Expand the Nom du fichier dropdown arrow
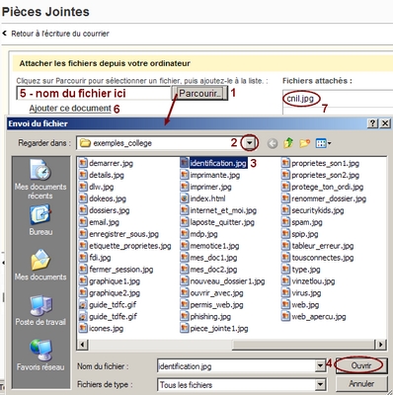This screenshot has width=393, height=395. pos(320,365)
